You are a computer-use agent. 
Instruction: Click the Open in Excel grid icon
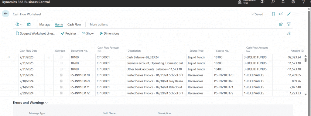(x=29, y=24)
